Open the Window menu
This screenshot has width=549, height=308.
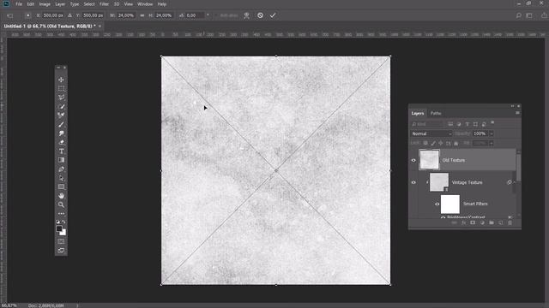tap(145, 4)
